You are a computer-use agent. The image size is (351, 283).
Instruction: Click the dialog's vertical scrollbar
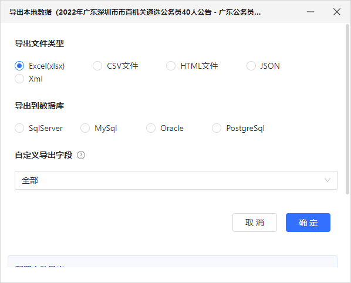[x=347, y=109]
